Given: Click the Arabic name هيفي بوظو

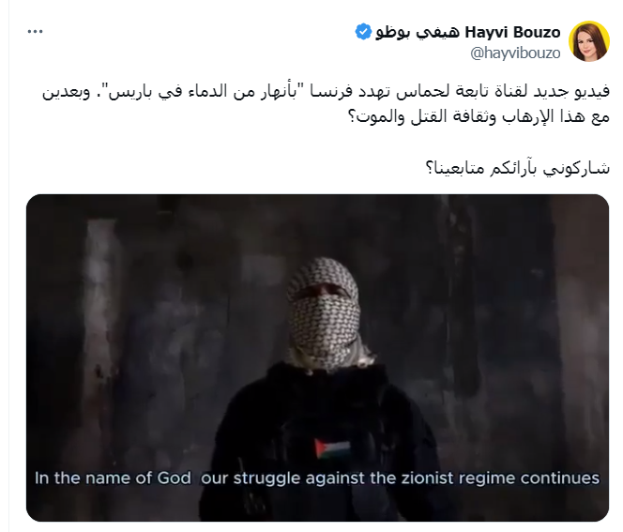Looking at the screenshot, I should coord(418,32).
